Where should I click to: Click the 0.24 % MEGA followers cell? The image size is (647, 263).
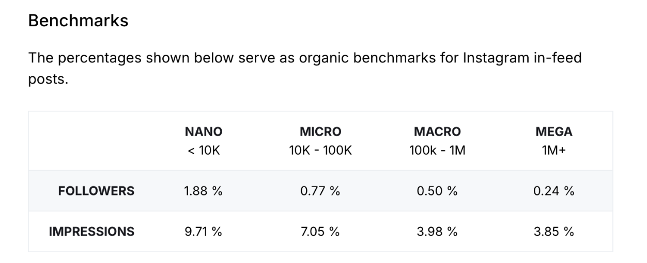(554, 191)
